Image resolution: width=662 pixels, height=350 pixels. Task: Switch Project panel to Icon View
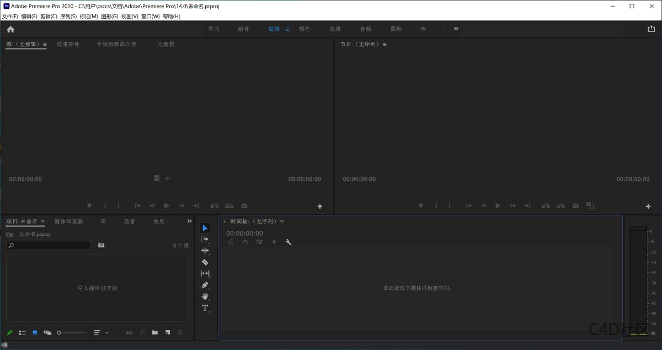pos(35,332)
